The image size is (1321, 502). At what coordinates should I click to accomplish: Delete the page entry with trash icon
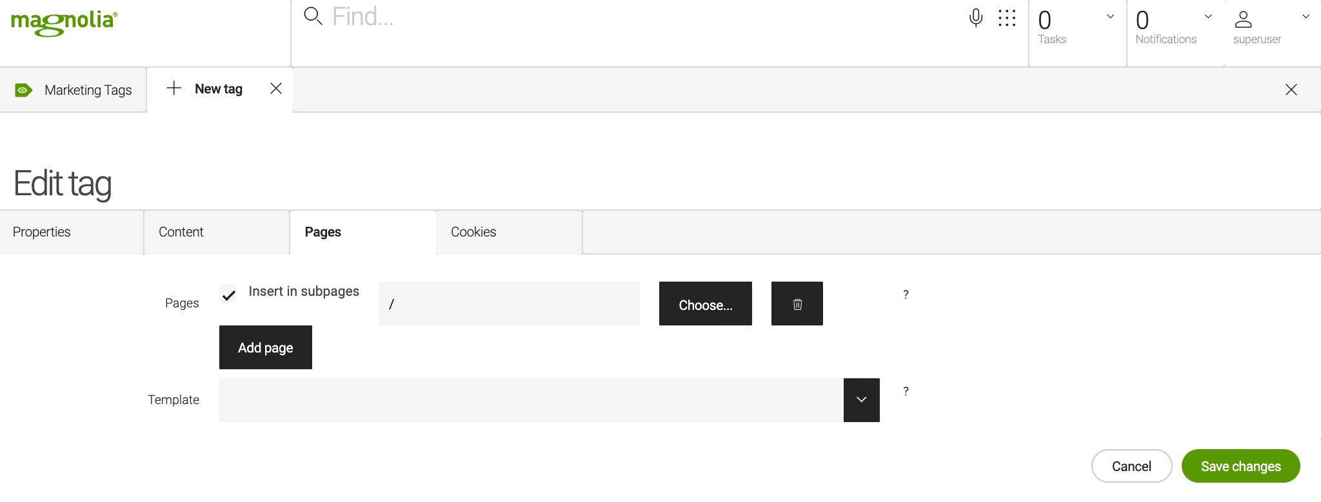pos(797,304)
